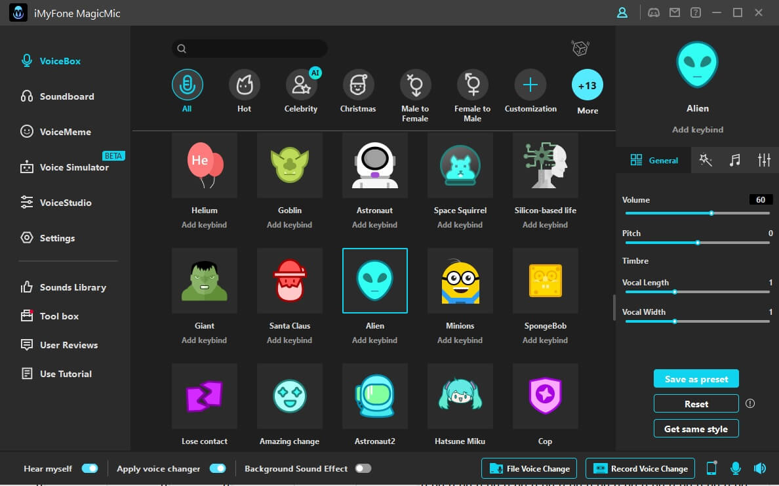Select the Alien voice tile

point(375,281)
